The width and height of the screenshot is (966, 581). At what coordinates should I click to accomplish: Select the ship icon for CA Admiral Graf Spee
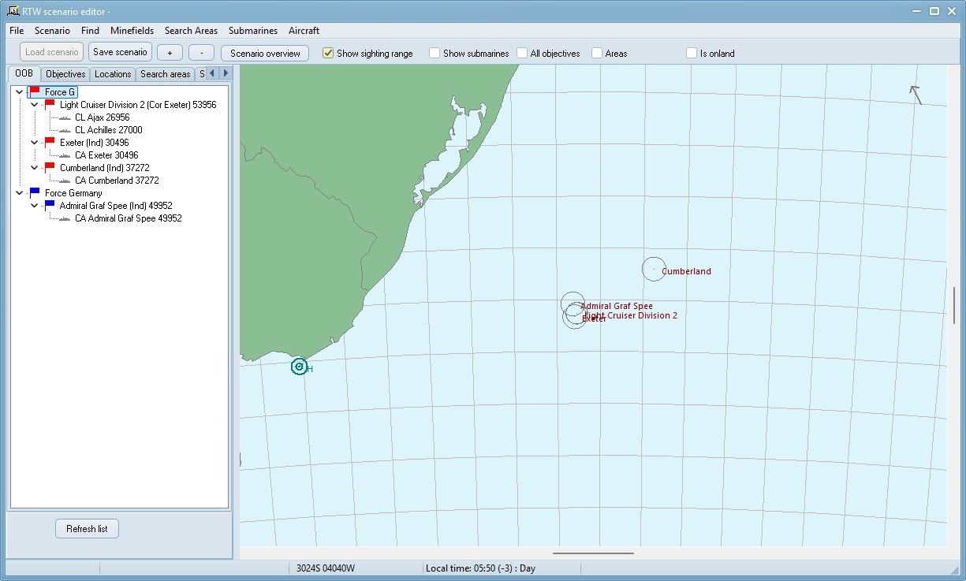[65, 218]
